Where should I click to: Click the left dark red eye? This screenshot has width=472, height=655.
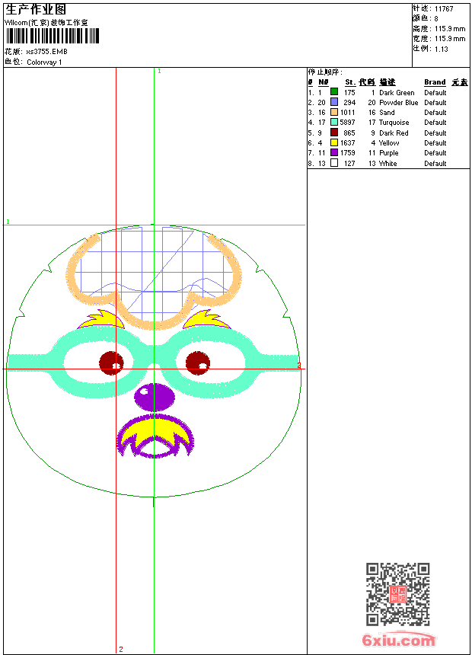[111, 363]
